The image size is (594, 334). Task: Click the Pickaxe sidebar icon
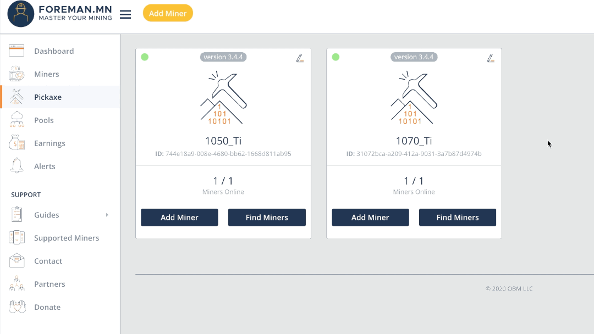pos(16,97)
